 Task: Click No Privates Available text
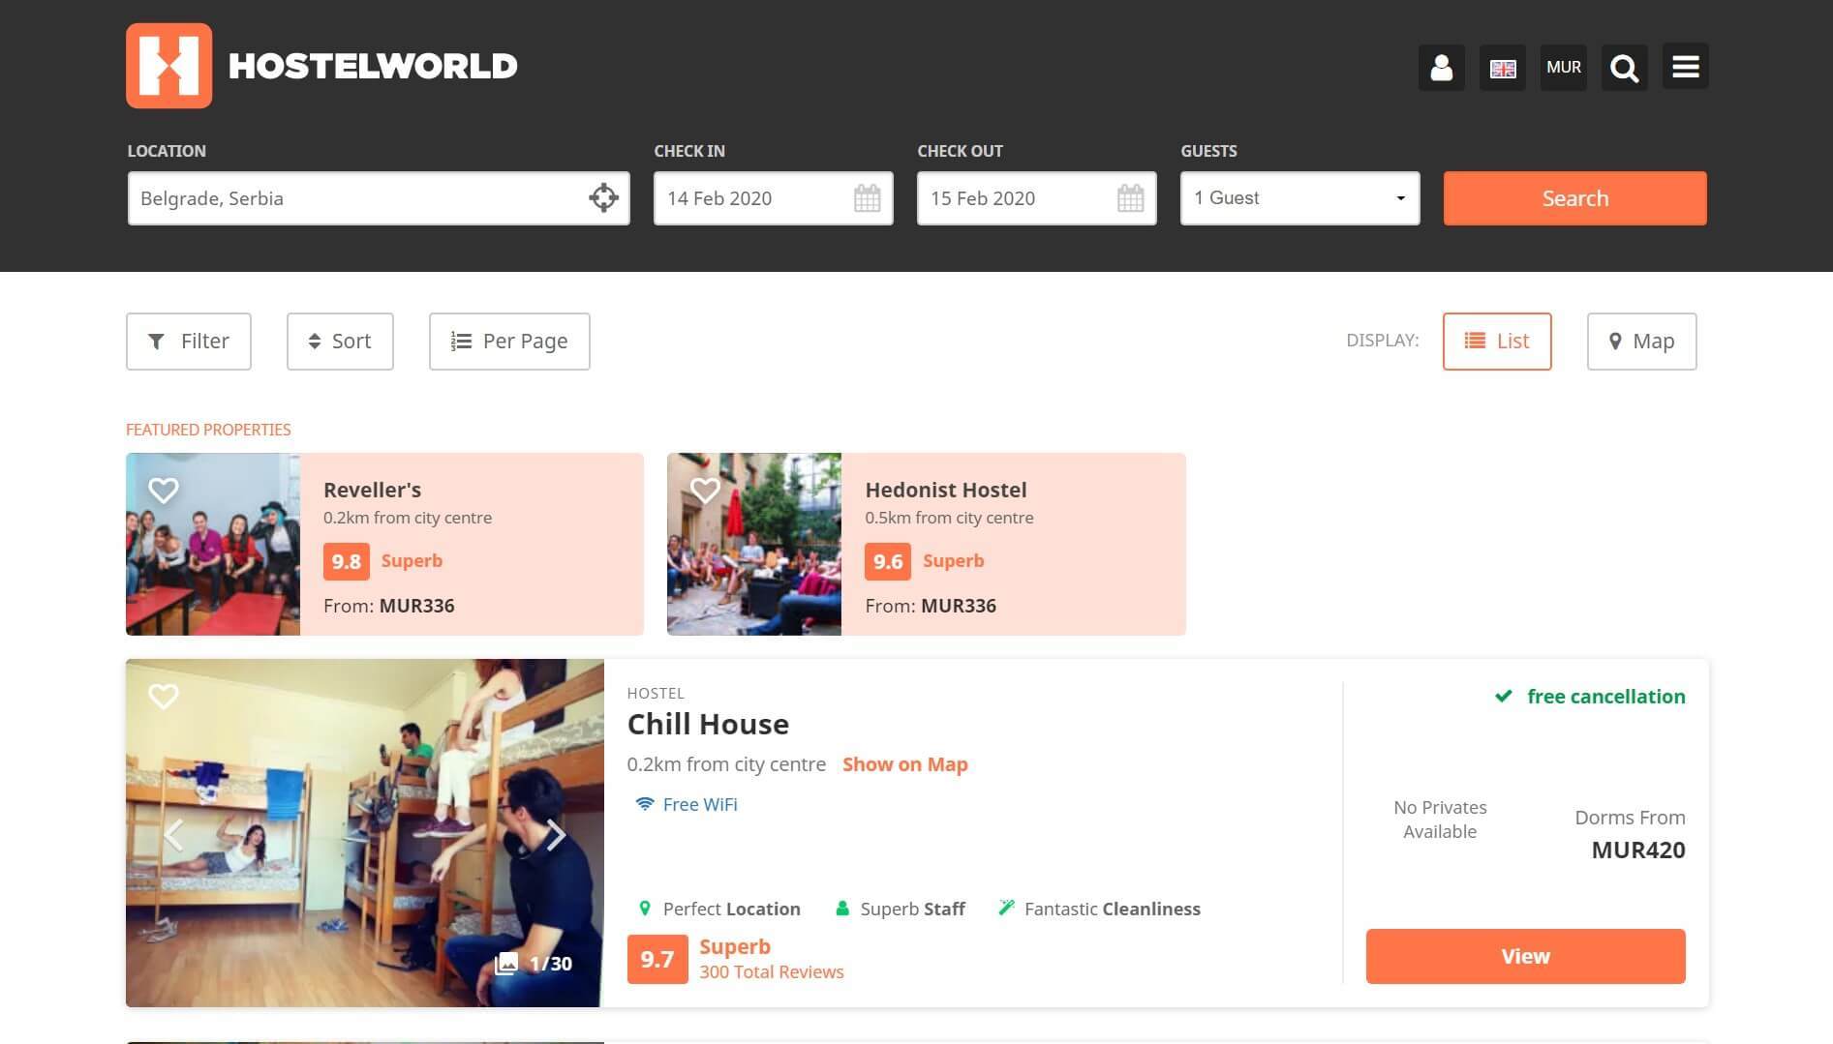[x=1440, y=819]
